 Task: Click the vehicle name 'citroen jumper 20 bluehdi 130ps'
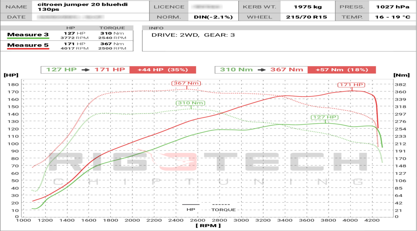(x=83, y=7)
